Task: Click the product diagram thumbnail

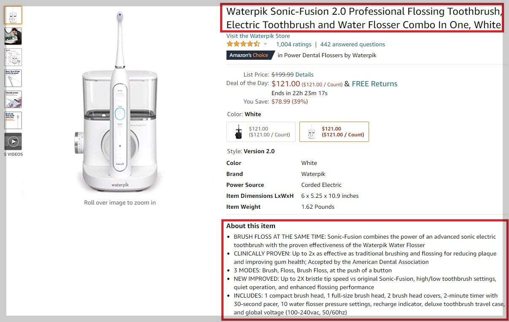Action: [x=13, y=57]
